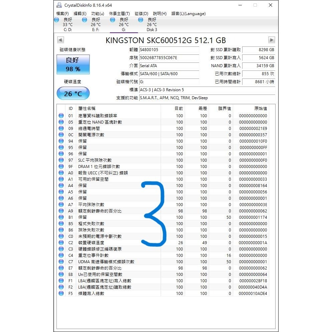This screenshot has width=332, height=332.
Task: Click status orb for attribute 01
Action: pyautogui.click(x=61, y=116)
